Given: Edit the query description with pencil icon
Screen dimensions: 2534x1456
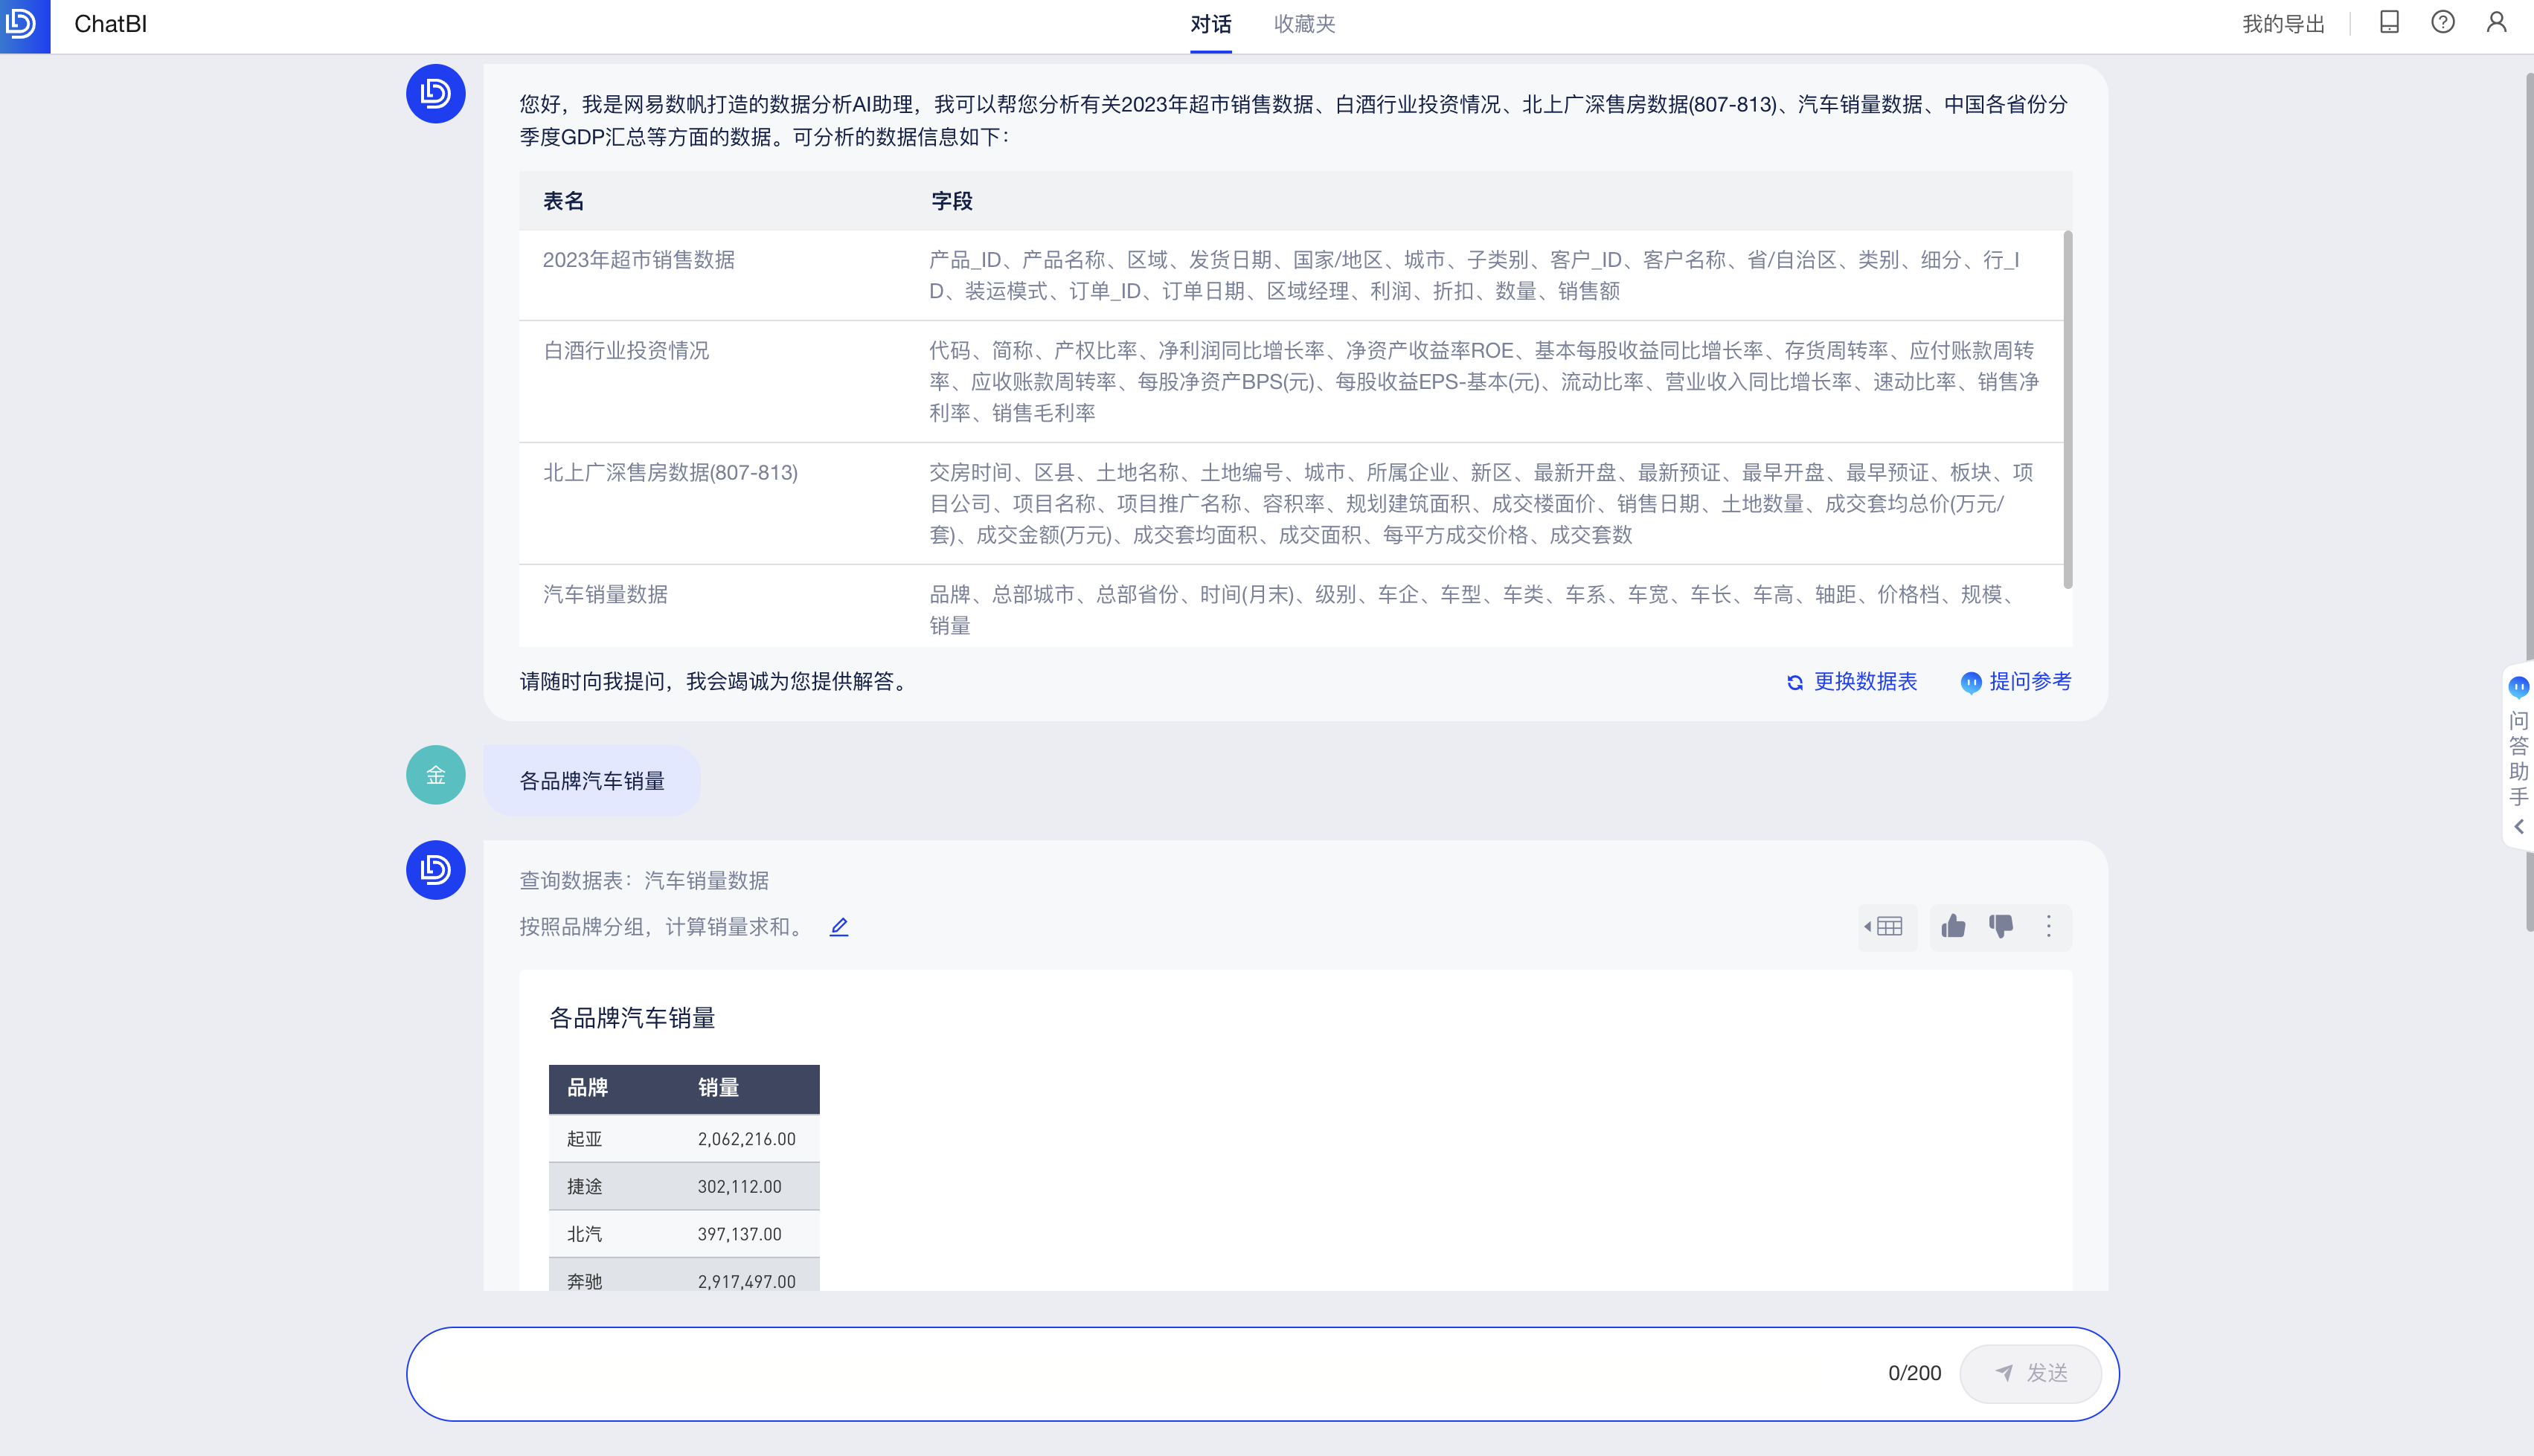Looking at the screenshot, I should 838,927.
